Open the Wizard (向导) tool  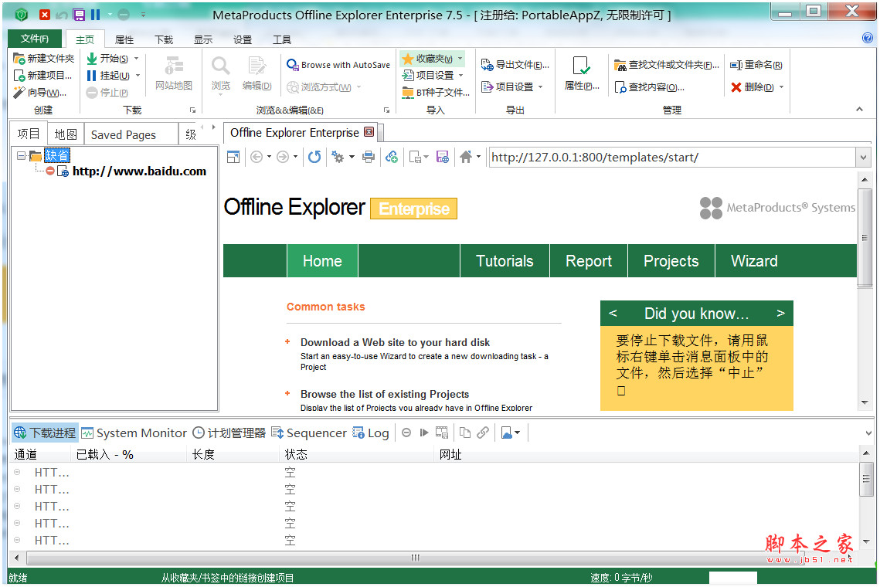40,93
